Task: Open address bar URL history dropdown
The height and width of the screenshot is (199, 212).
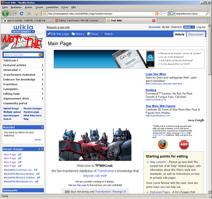Action: [165, 14]
